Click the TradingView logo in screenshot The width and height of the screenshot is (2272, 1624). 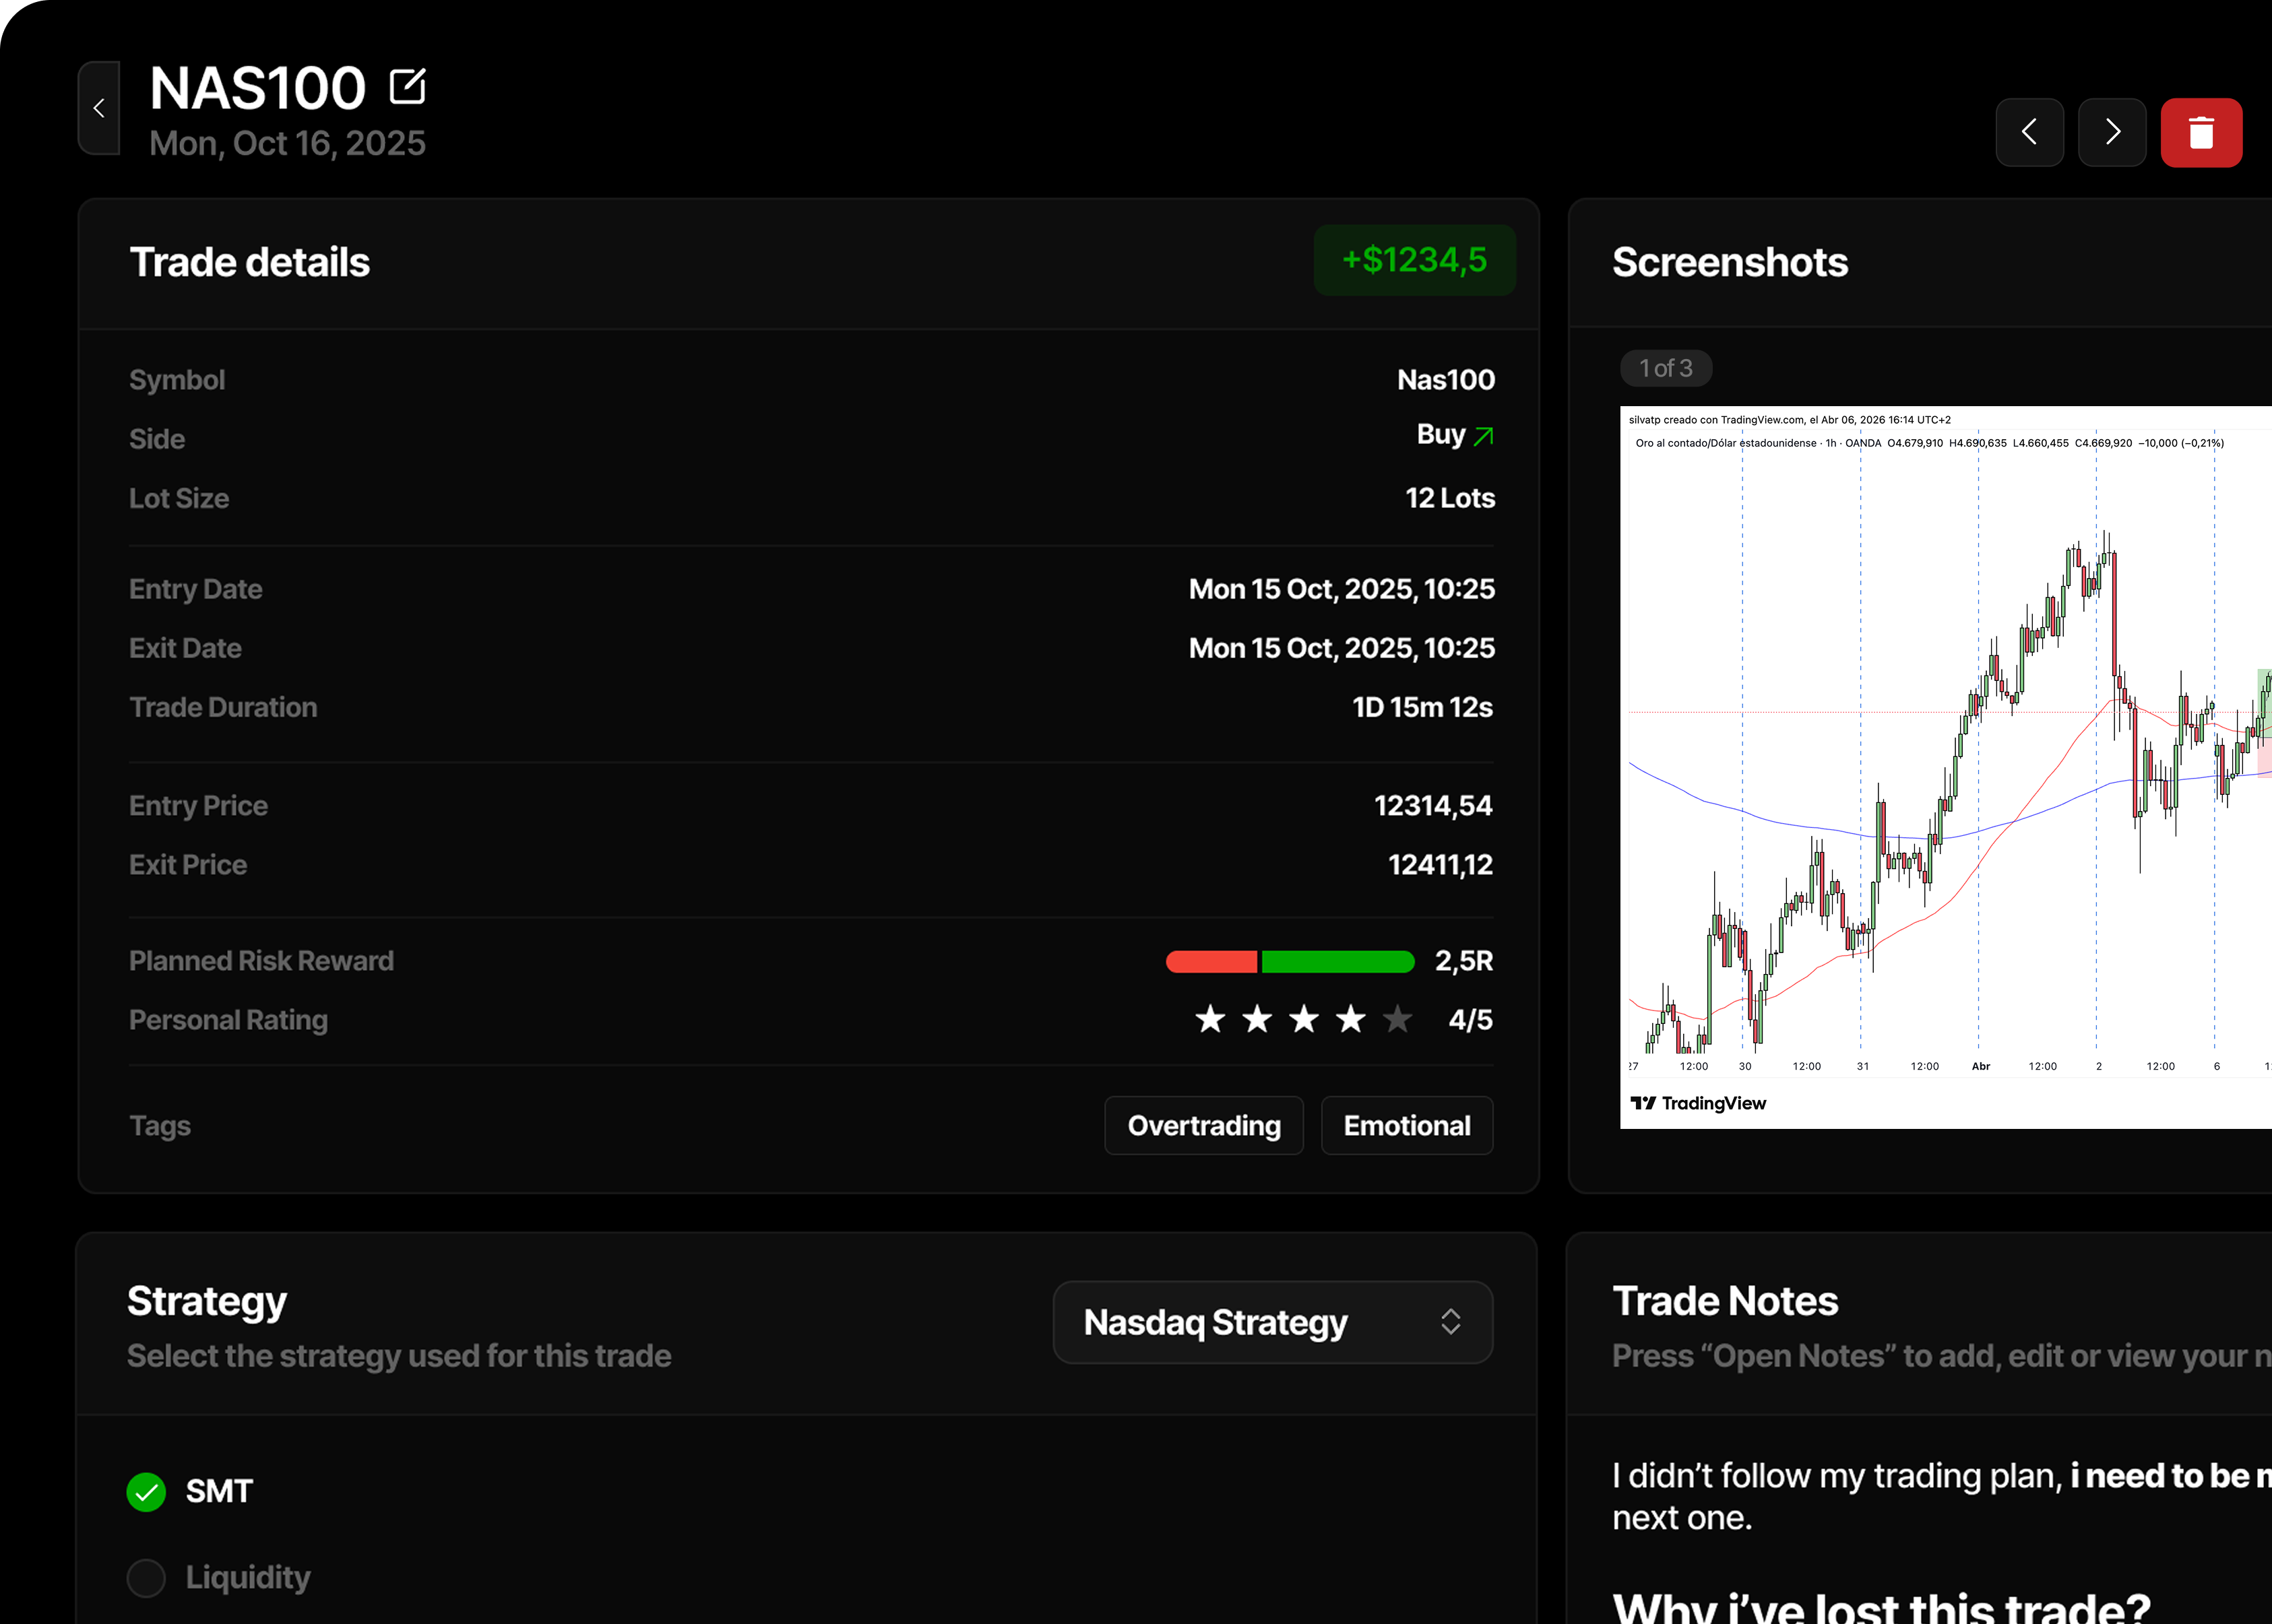1698,1103
